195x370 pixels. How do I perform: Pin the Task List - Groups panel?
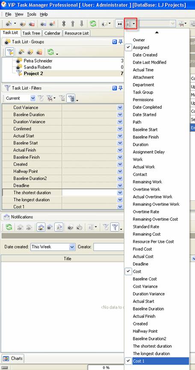pos(121,42)
